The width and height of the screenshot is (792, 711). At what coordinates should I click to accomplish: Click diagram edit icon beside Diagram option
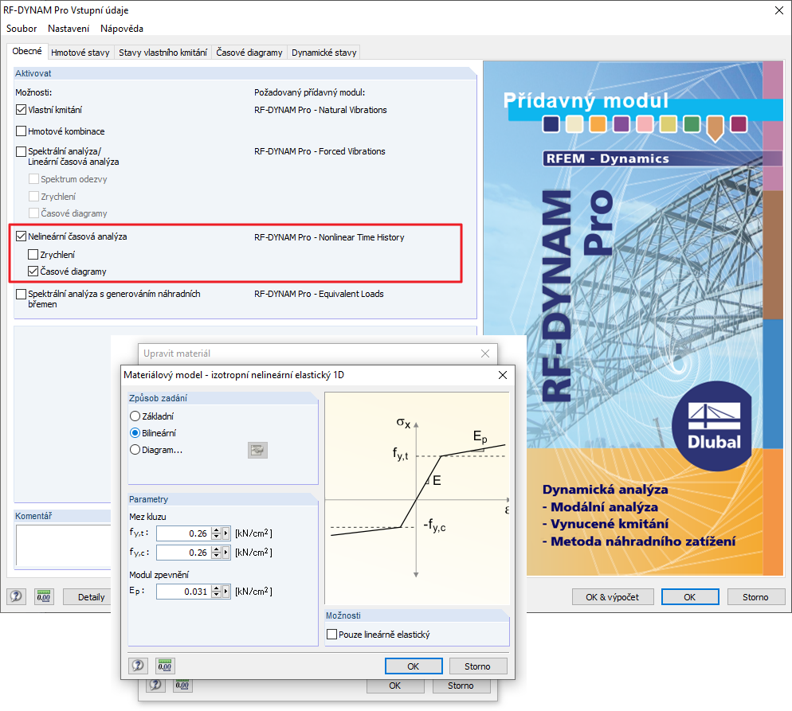pyautogui.click(x=257, y=450)
